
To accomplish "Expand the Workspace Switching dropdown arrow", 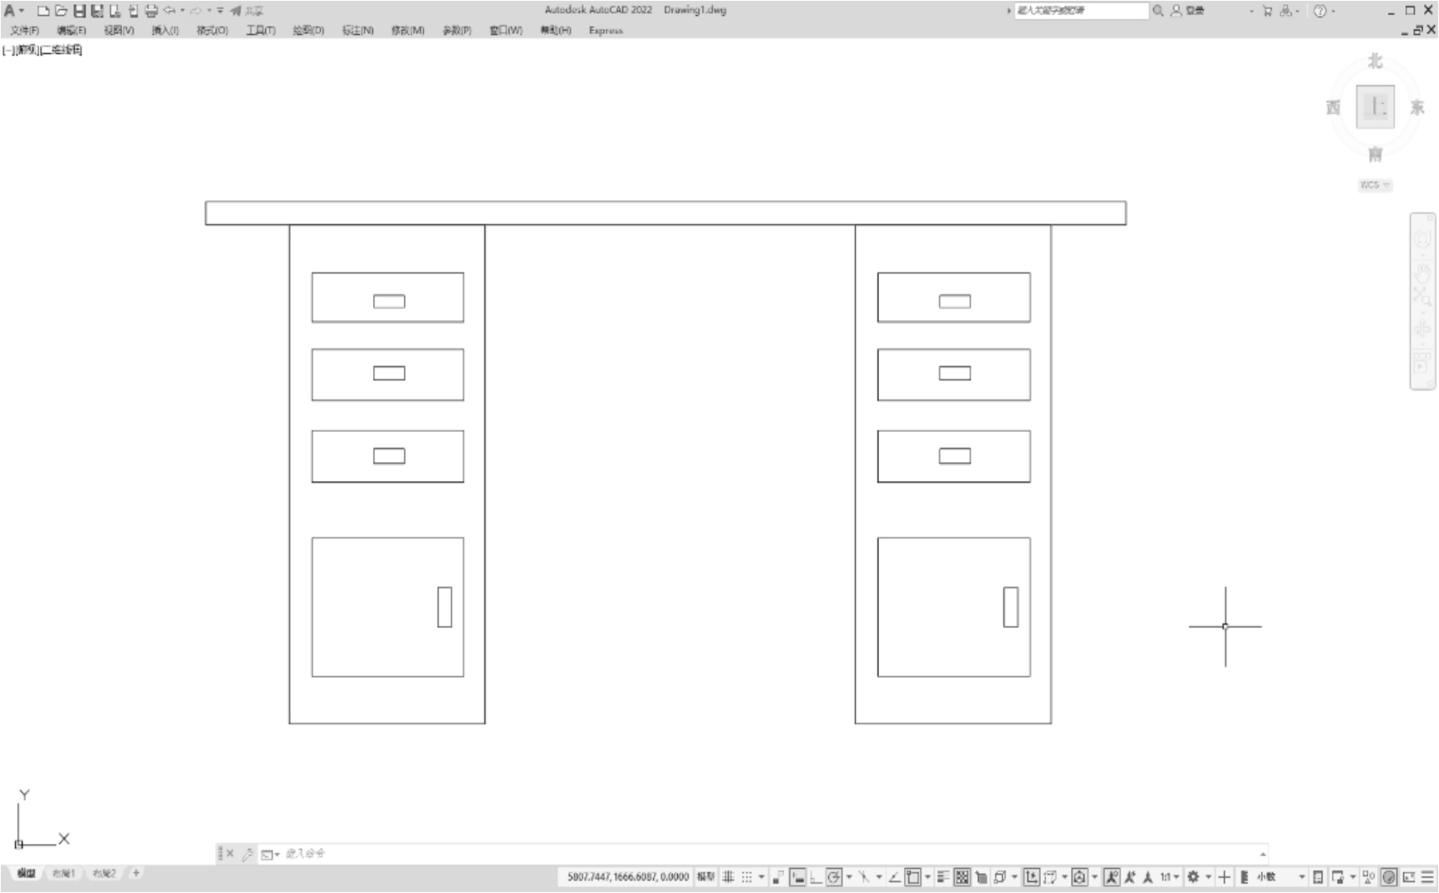I will point(1208,877).
